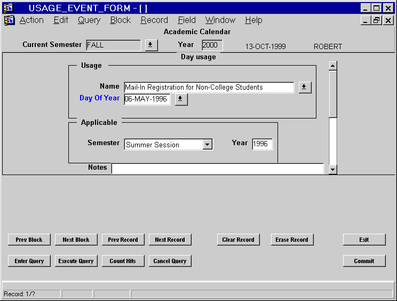Click the Enter Query button
This screenshot has width=397, height=301.
[29, 261]
